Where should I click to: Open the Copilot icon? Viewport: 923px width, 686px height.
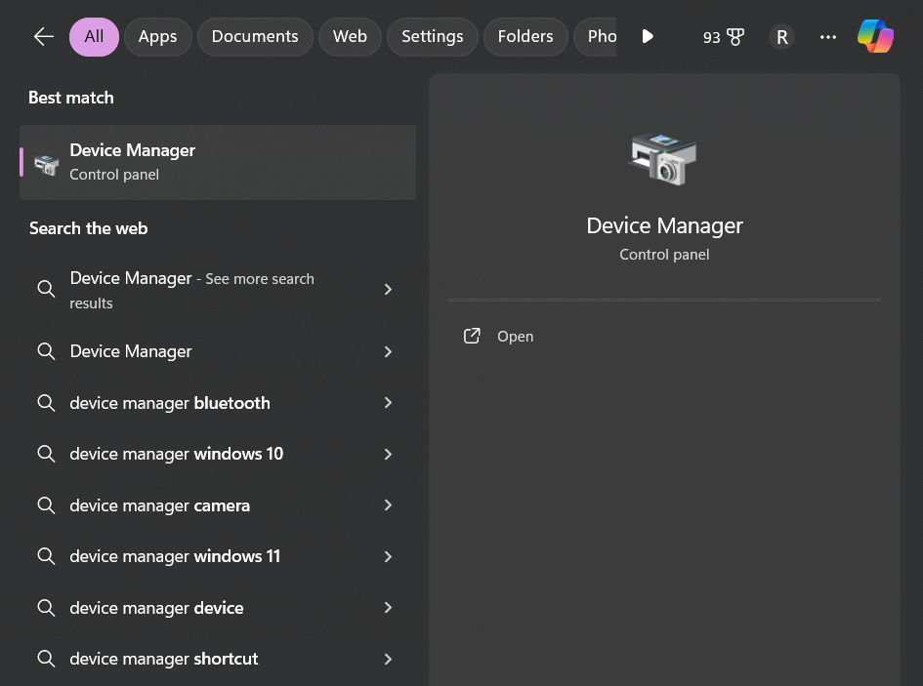(875, 36)
